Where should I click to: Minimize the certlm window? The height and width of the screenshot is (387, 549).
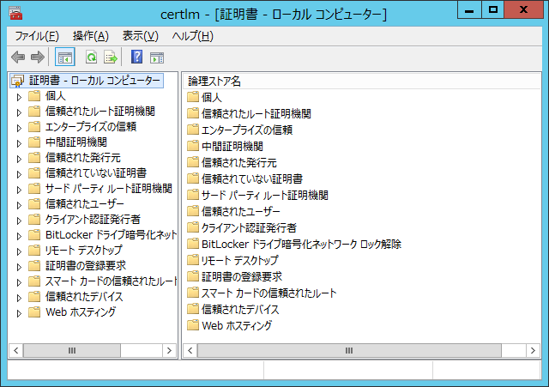pos(469,9)
